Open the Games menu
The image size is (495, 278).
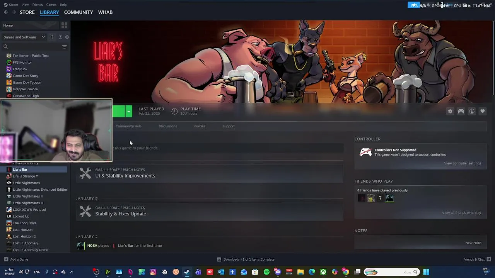[51, 5]
